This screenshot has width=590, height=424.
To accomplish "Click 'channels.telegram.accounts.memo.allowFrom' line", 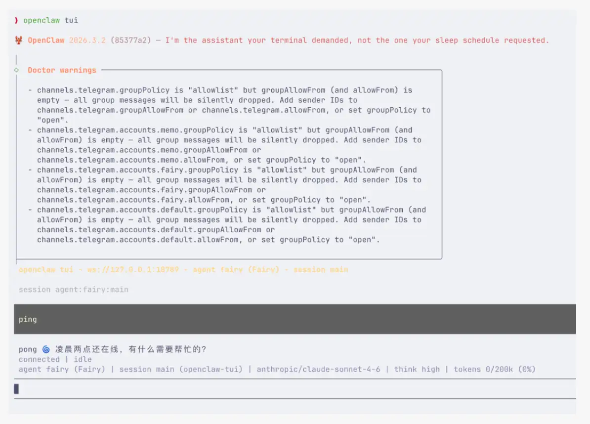I will pos(202,160).
